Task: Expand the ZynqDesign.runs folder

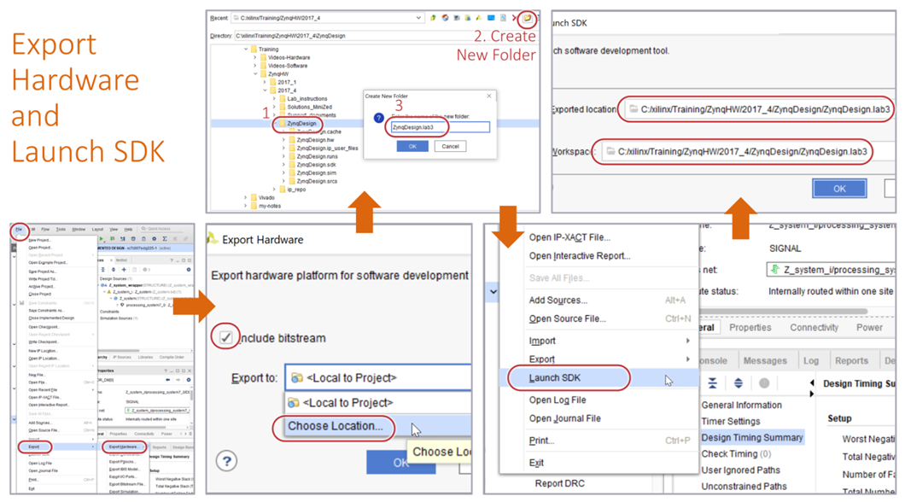Action: click(283, 156)
